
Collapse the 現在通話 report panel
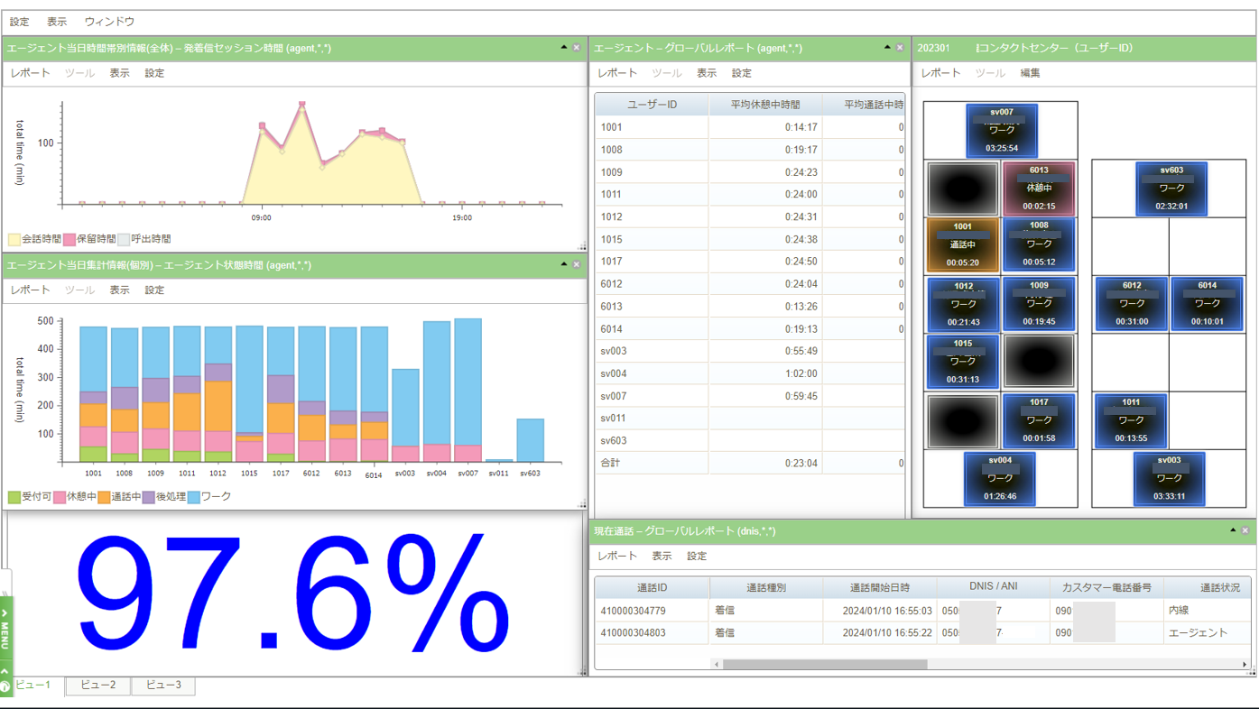1233,530
